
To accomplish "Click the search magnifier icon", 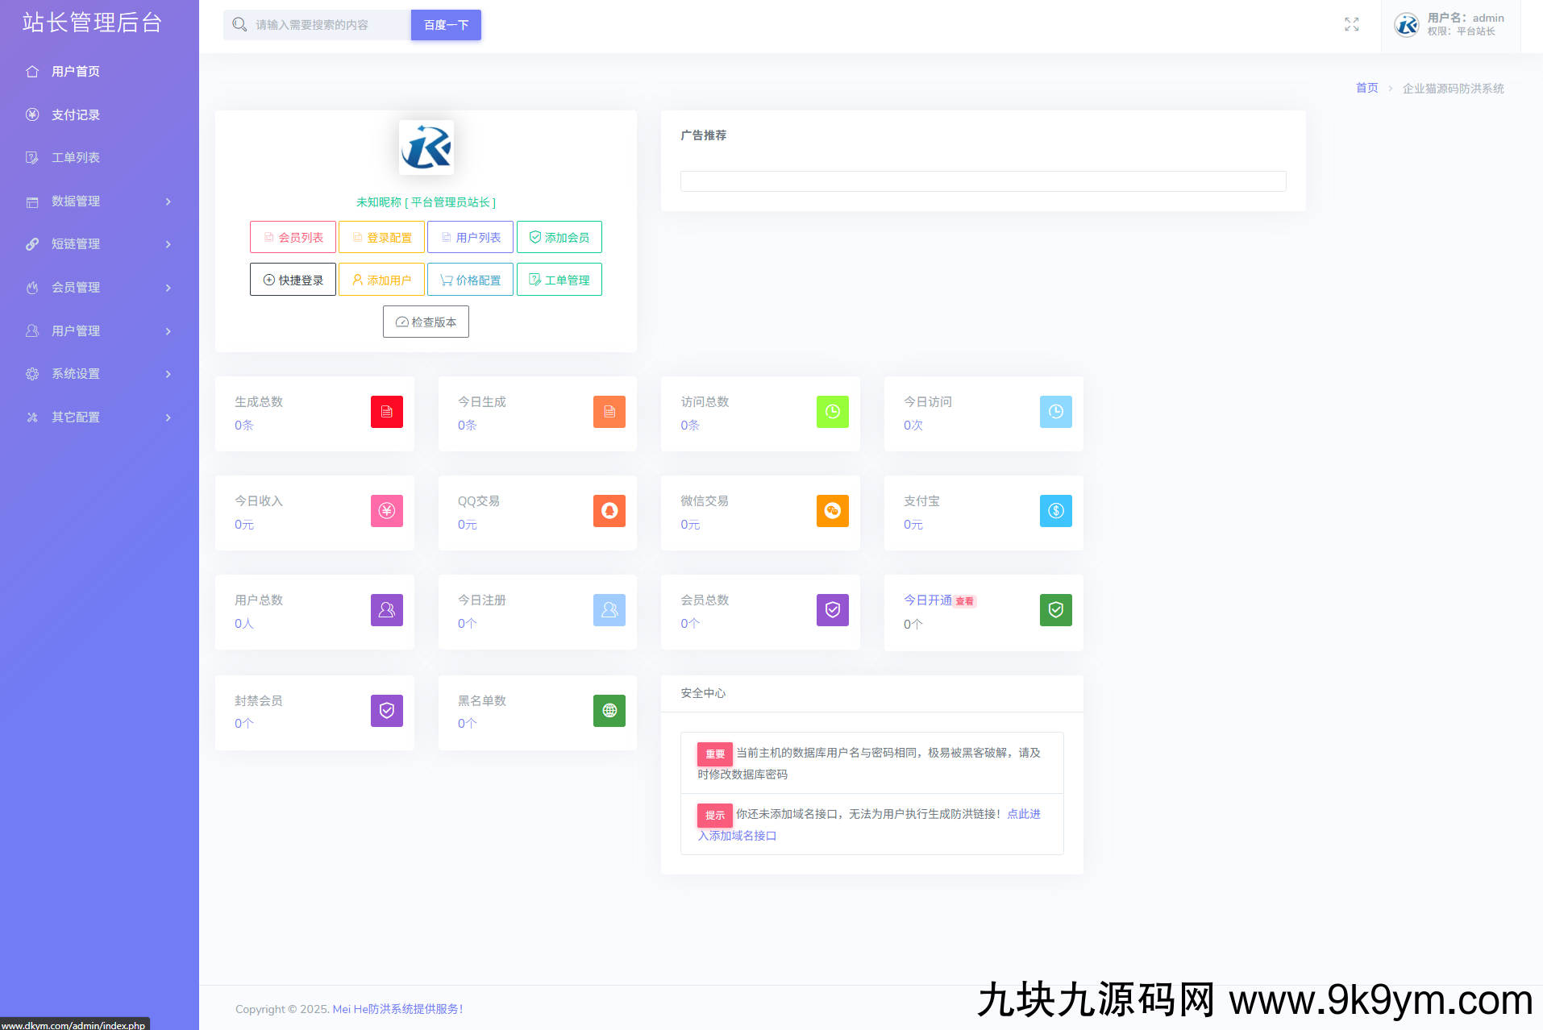I will coord(239,25).
